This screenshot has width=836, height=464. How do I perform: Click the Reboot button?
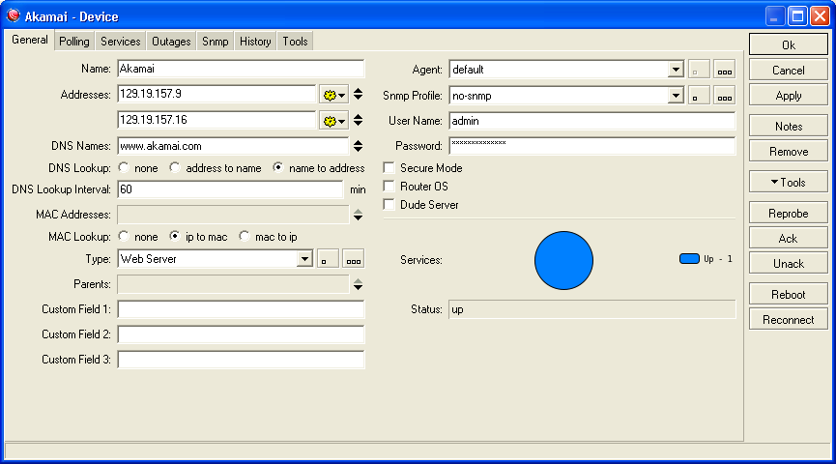tap(788, 295)
